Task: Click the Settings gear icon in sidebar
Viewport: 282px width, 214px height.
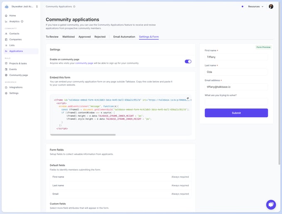Action: pos(6,93)
